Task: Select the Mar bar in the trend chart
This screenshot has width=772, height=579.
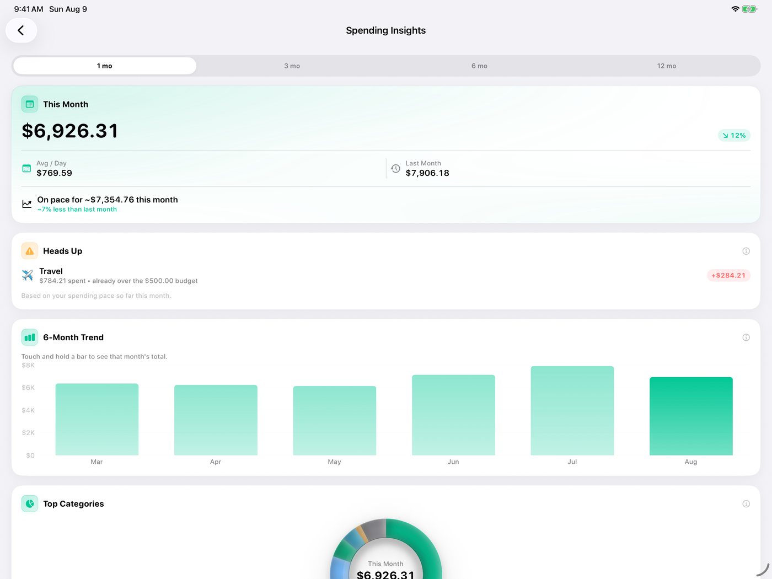Action: [97, 419]
